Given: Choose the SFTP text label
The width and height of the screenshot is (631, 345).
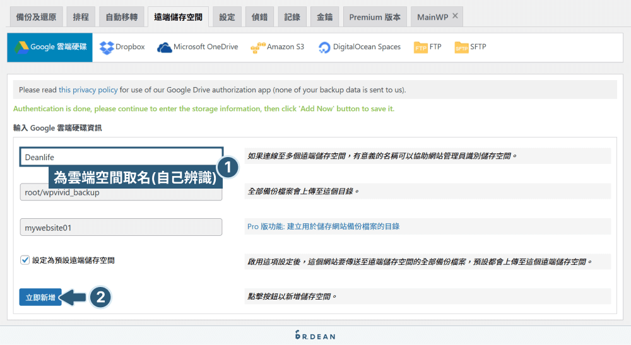Looking at the screenshot, I should (478, 47).
